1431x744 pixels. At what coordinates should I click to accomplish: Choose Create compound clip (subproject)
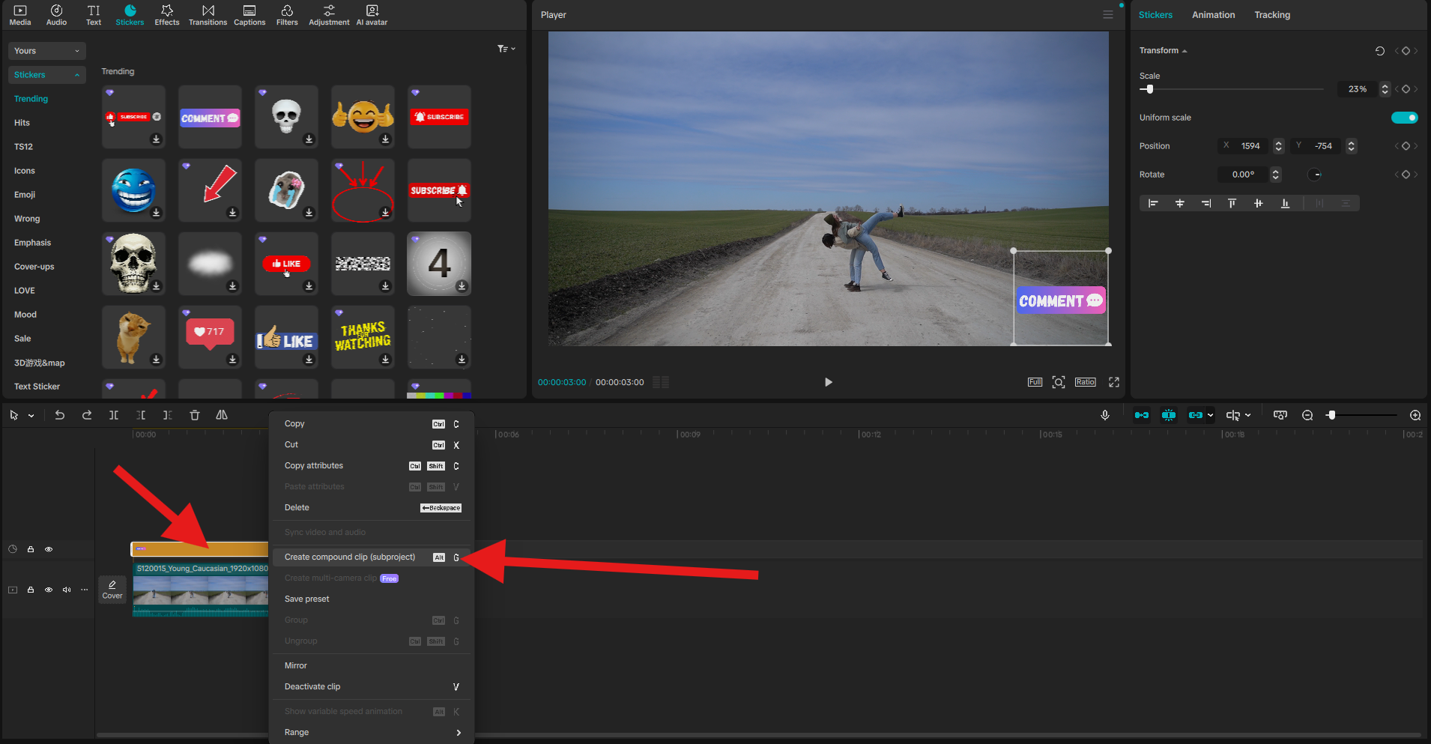pyautogui.click(x=372, y=557)
